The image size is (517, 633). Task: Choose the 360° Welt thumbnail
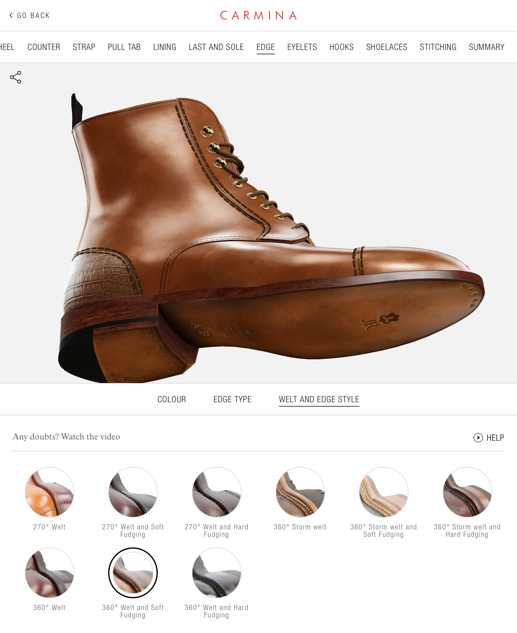pyautogui.click(x=50, y=573)
